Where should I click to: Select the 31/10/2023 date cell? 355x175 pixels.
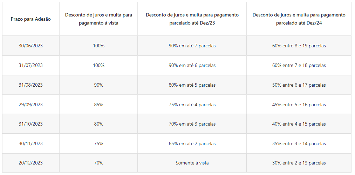pos(31,124)
